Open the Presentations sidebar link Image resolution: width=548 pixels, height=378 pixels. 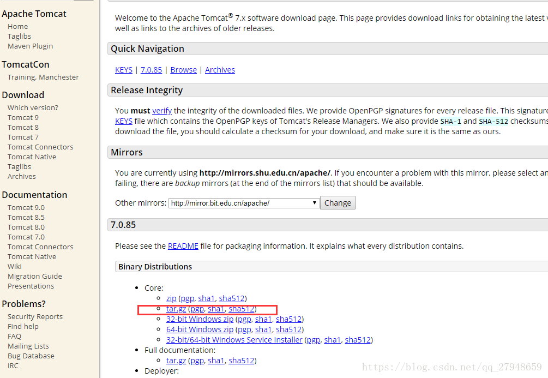click(31, 286)
